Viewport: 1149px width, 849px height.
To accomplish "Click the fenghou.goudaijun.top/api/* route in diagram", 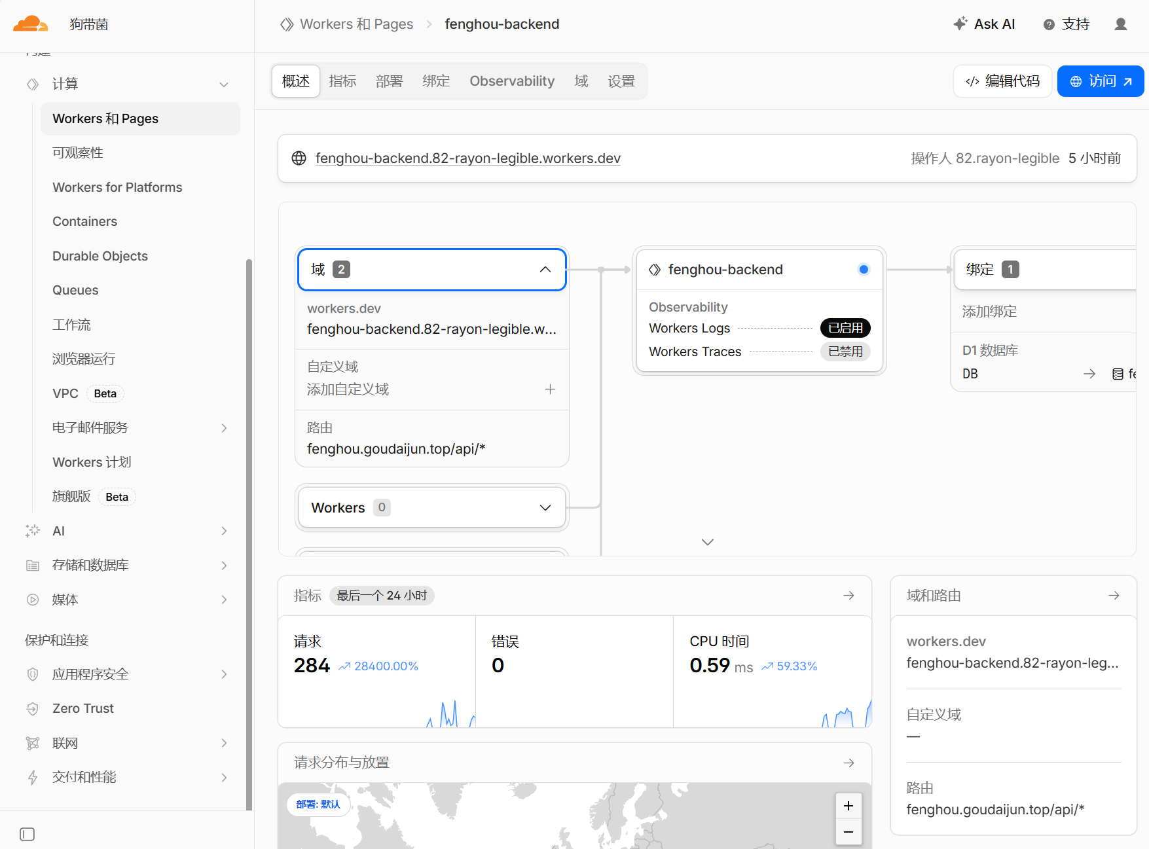I will [x=396, y=449].
